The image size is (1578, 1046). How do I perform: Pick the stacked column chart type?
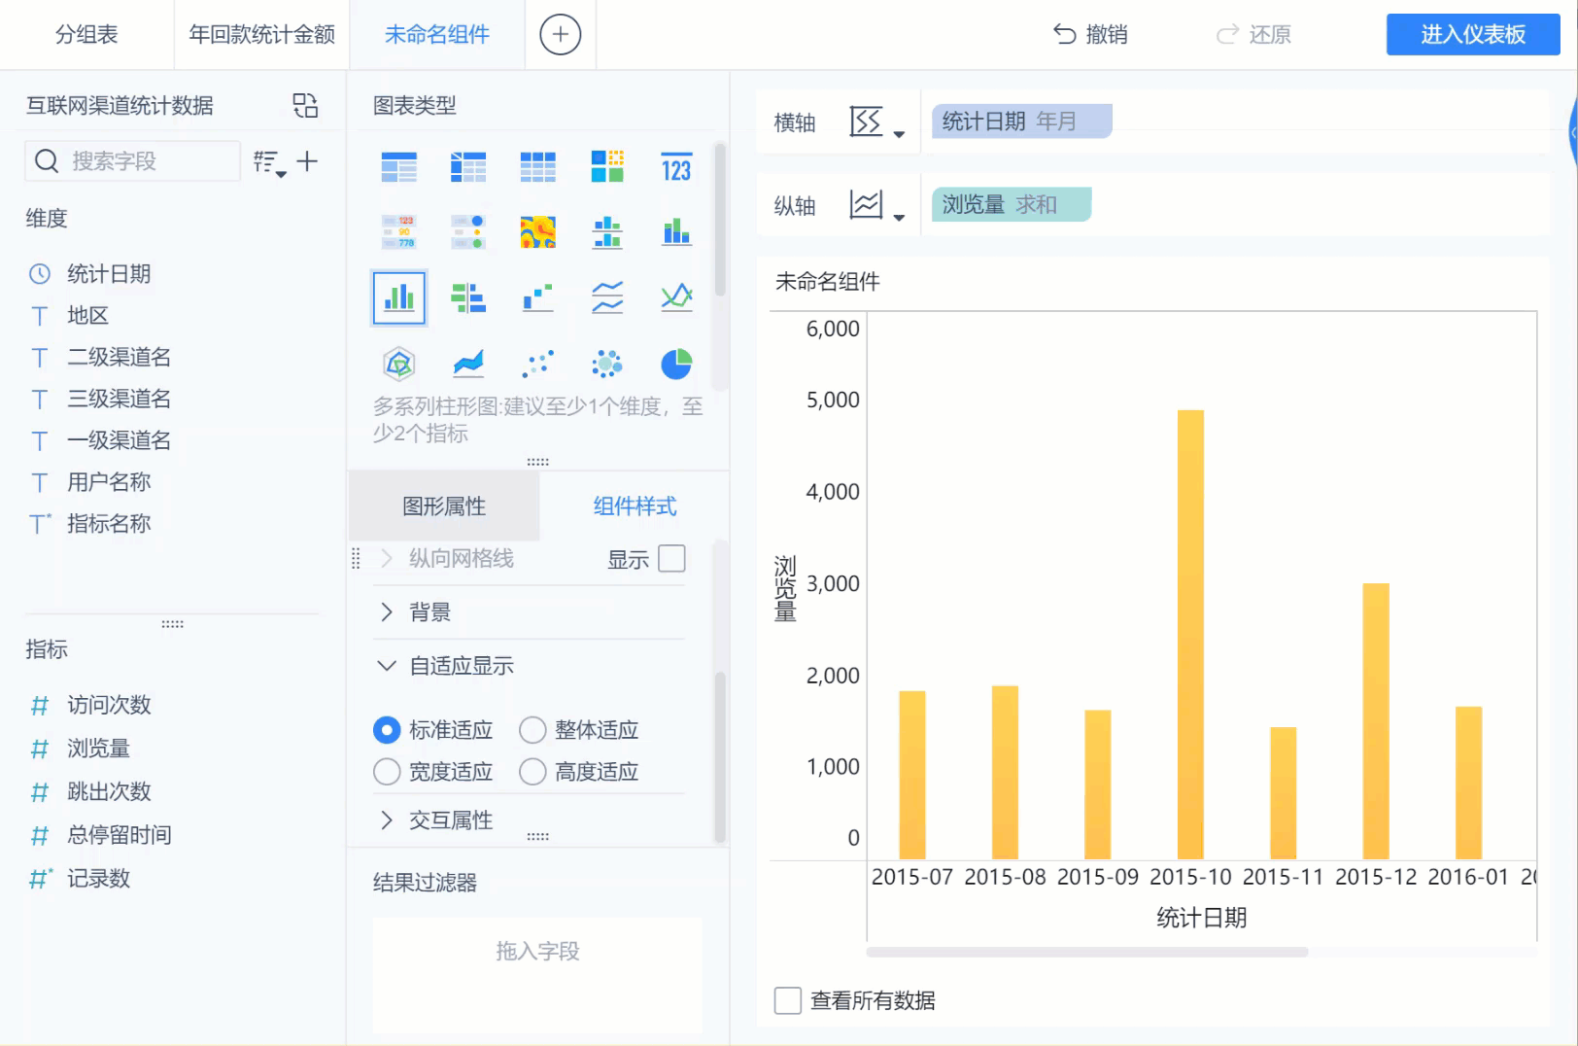[676, 232]
